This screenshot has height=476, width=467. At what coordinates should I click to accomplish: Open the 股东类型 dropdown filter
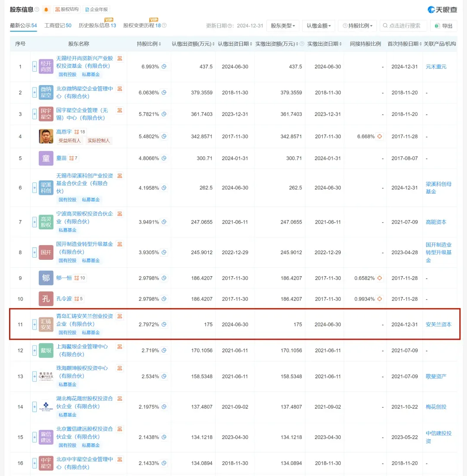(283, 26)
